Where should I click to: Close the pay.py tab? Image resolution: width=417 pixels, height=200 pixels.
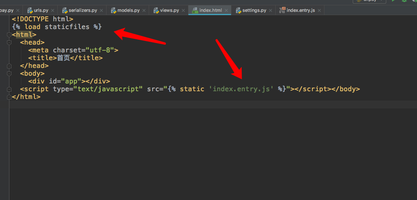pos(18,11)
